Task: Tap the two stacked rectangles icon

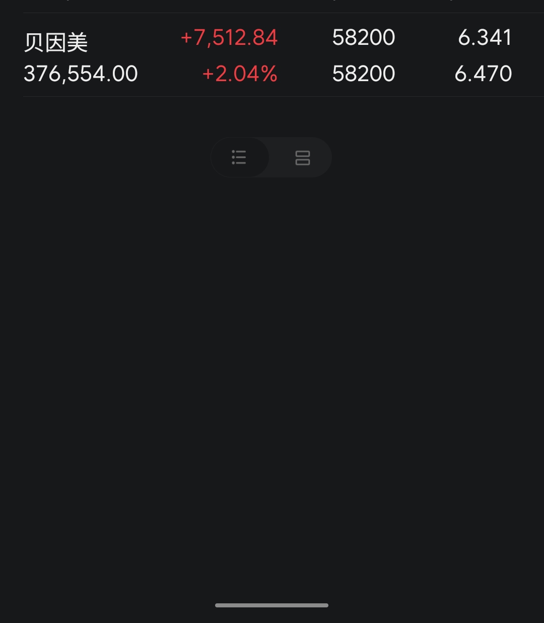Action: pos(302,158)
